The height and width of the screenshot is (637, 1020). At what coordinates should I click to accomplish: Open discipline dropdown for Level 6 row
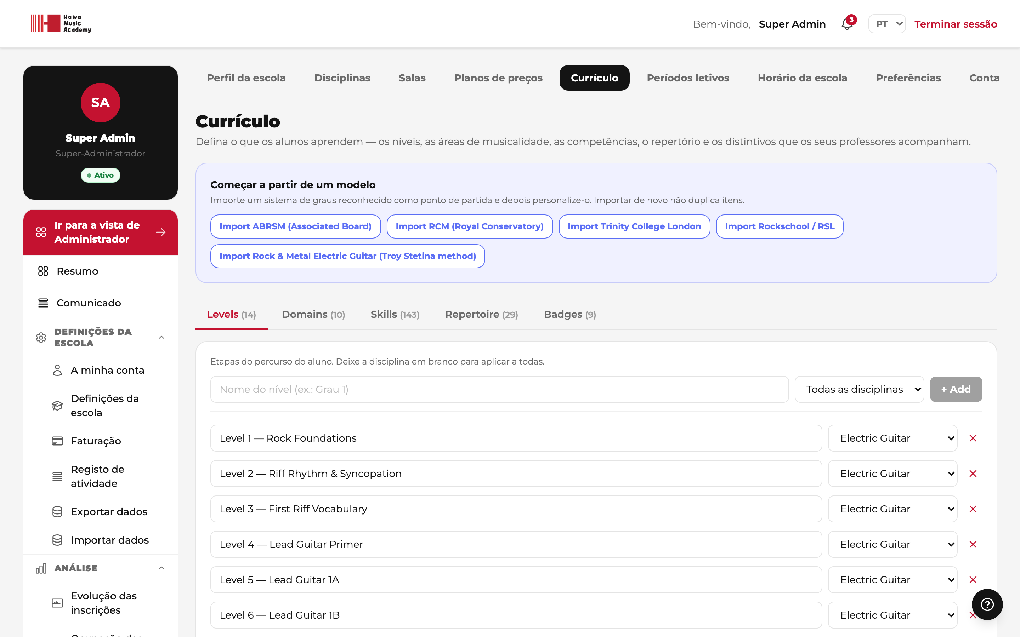click(x=892, y=615)
